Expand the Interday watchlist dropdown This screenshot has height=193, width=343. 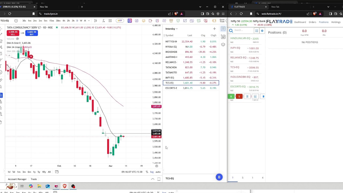tap(177, 29)
